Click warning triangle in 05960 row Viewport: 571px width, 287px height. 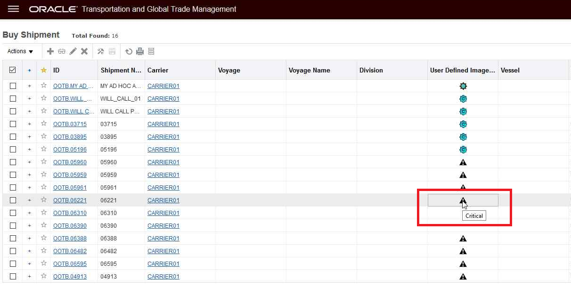(x=463, y=162)
